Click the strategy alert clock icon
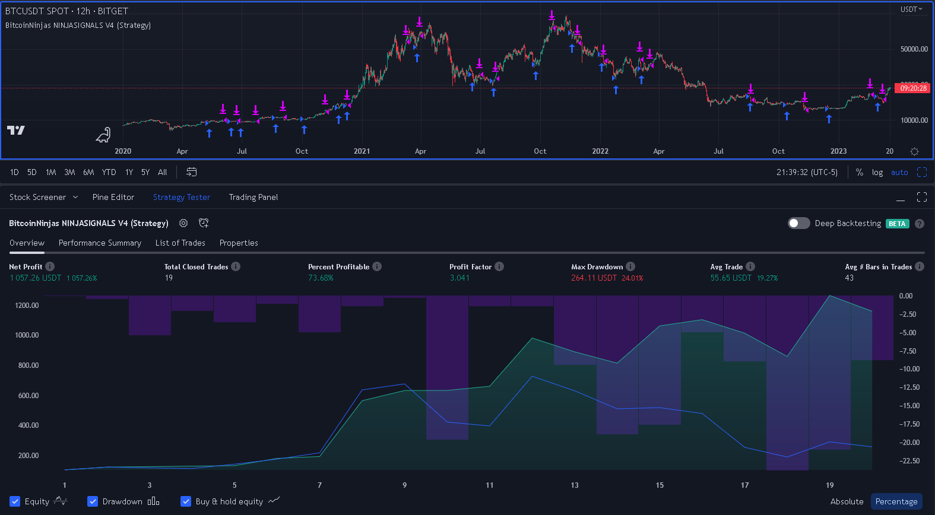 tap(204, 223)
